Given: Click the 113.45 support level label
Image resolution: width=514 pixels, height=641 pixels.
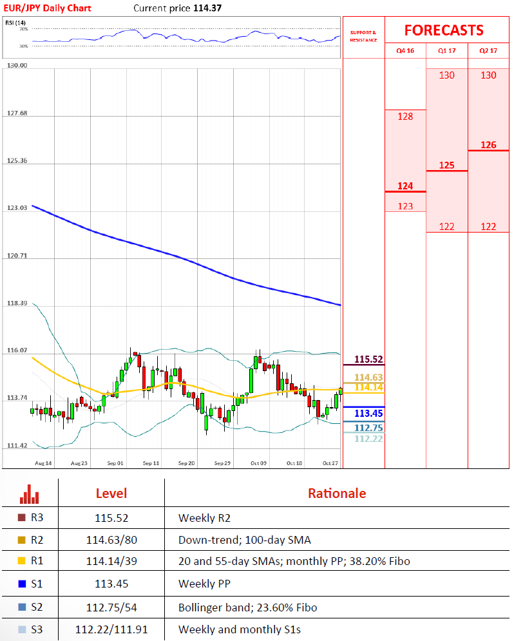Looking at the screenshot, I should click(368, 414).
